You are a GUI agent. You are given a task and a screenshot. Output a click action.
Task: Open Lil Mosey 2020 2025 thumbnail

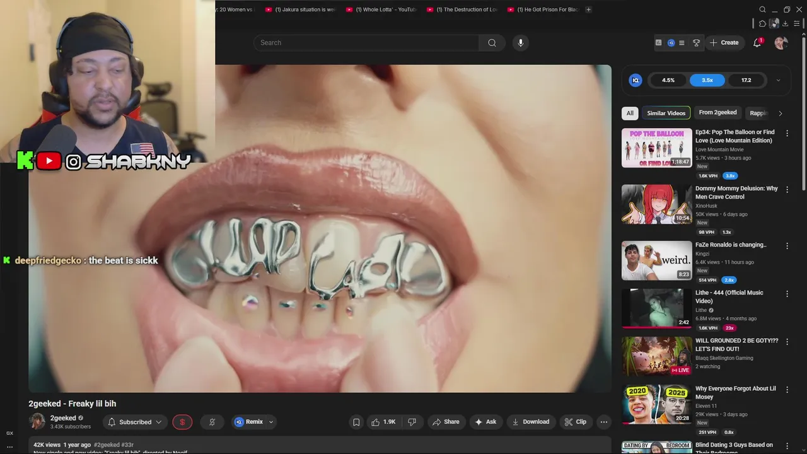pos(656,404)
